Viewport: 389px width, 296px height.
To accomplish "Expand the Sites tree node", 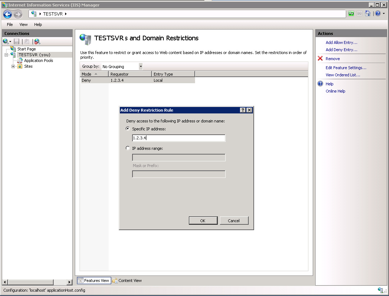I will pyautogui.click(x=13, y=66).
